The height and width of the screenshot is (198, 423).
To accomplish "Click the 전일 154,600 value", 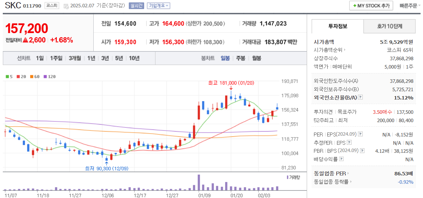I will 125,24.
